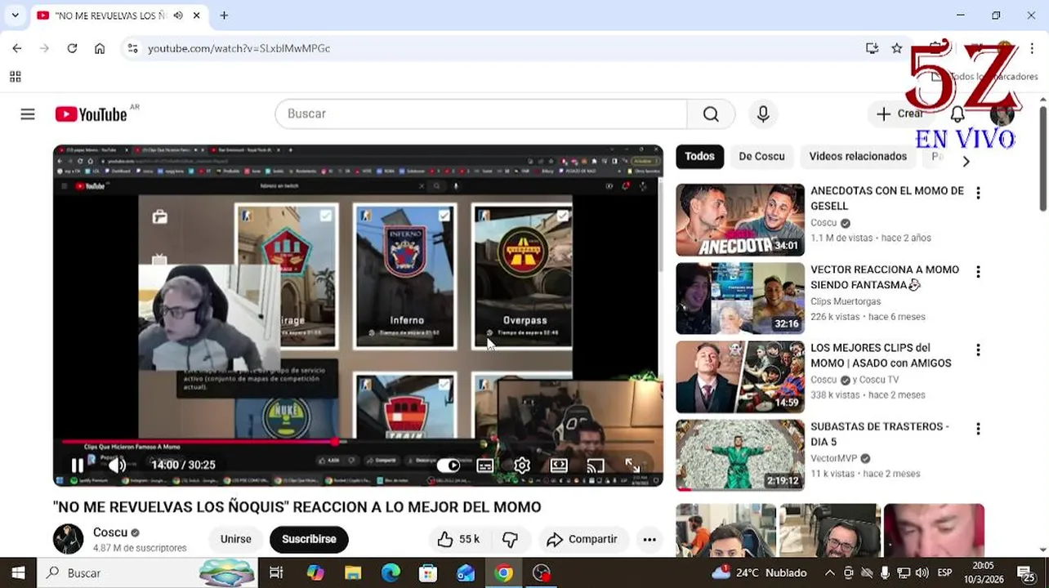View site information icon in address bar
Screen dimensions: 1049x588
(133, 48)
